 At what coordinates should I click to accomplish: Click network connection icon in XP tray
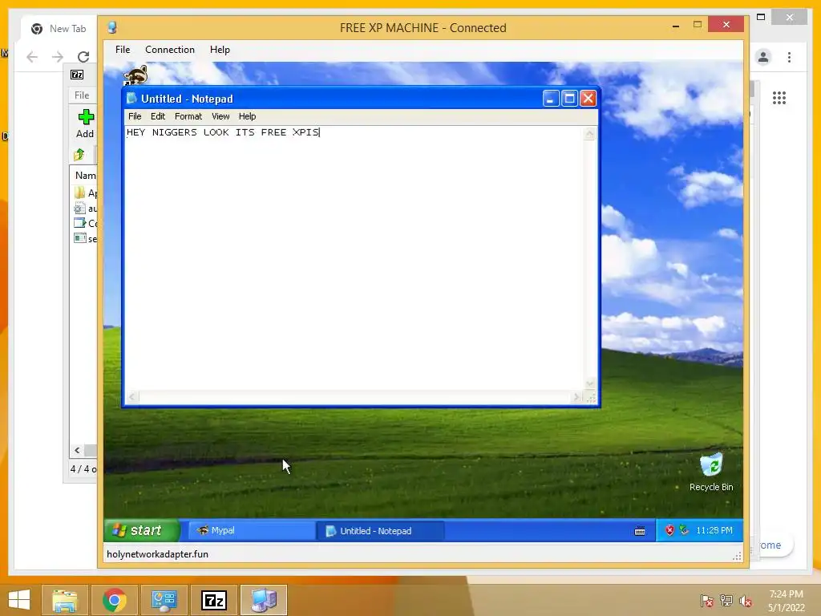[684, 530]
